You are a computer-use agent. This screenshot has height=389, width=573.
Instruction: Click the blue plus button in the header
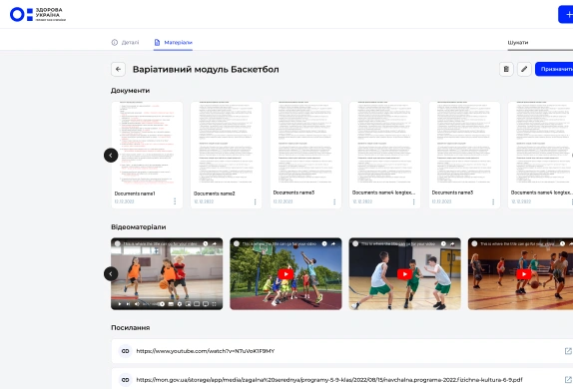[566, 14]
